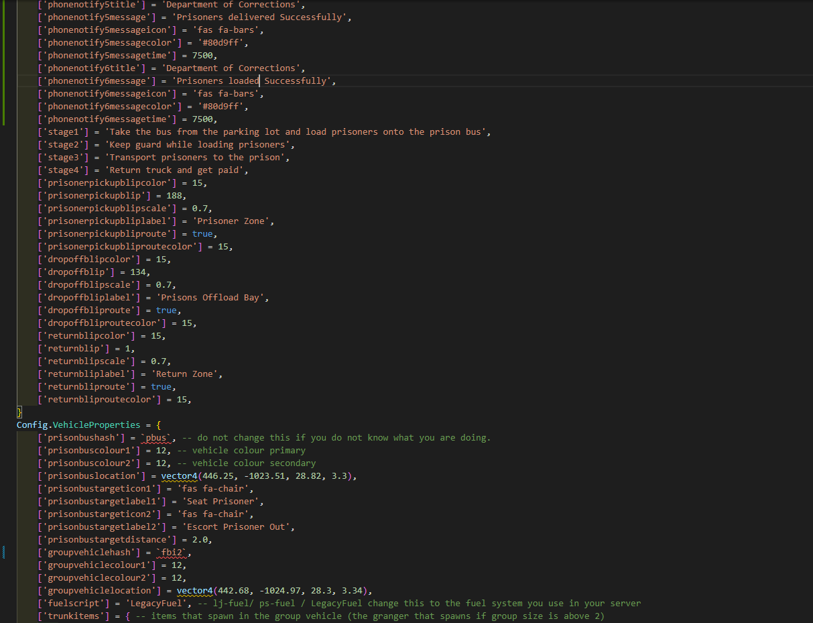
Task: Click vector4 on the groupvehiclelocation line
Action: coord(194,591)
